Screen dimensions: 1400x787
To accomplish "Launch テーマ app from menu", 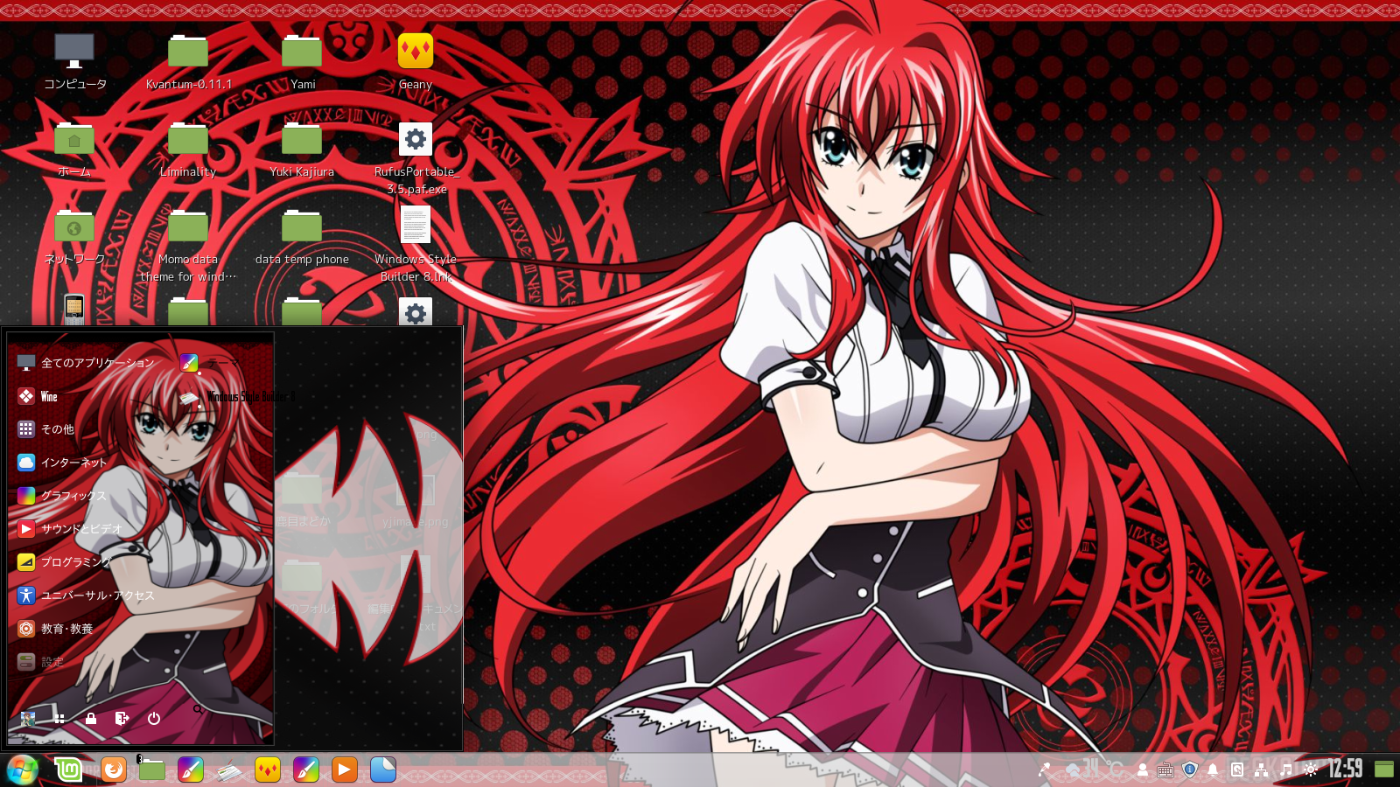I will click(209, 363).
